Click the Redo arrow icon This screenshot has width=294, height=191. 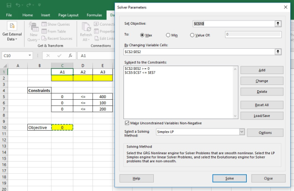29,5
